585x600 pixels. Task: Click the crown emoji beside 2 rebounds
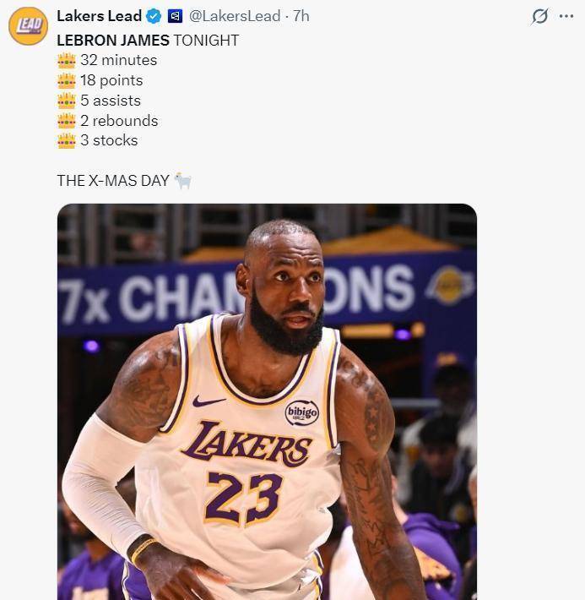click(x=67, y=121)
